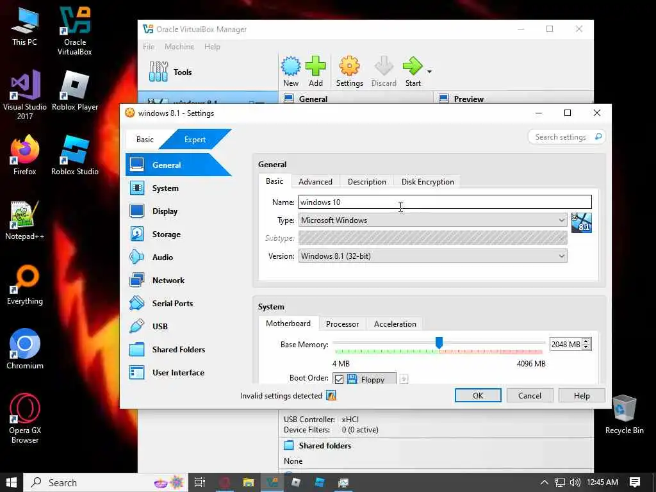The height and width of the screenshot is (492, 656).
Task: Click the Add machine toolbar icon
Action: (315, 66)
